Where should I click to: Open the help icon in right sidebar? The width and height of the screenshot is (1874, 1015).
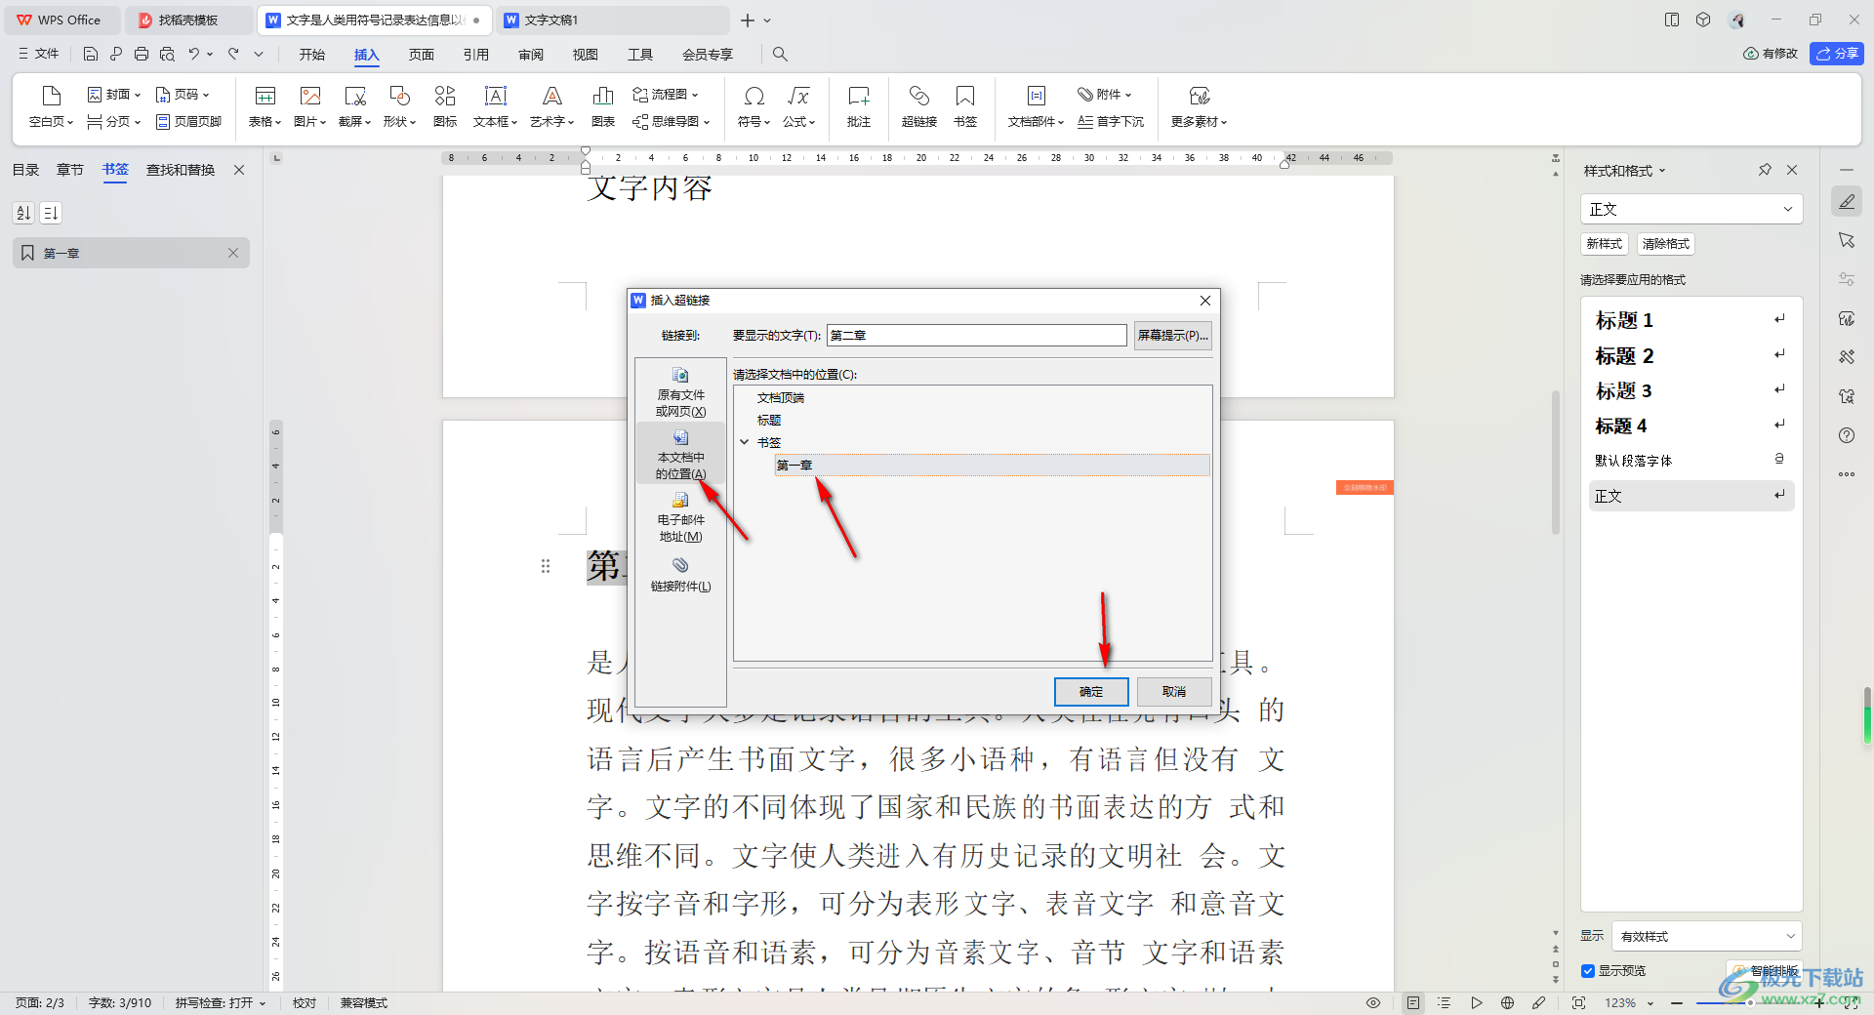[1846, 435]
